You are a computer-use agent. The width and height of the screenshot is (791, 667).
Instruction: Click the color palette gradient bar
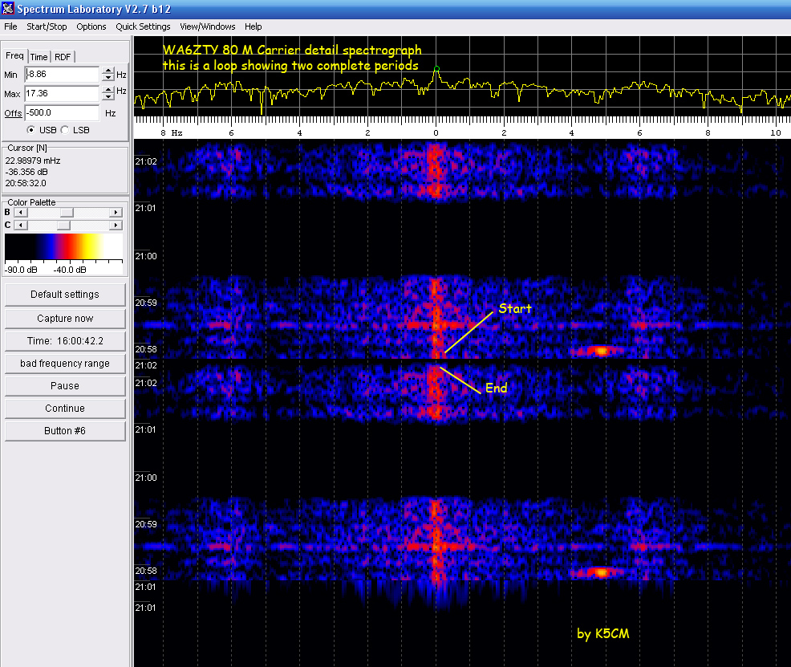coord(63,246)
